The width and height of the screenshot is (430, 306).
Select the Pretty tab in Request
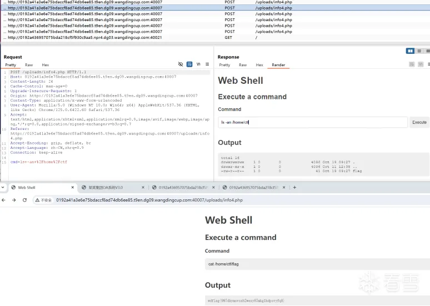click(11, 65)
